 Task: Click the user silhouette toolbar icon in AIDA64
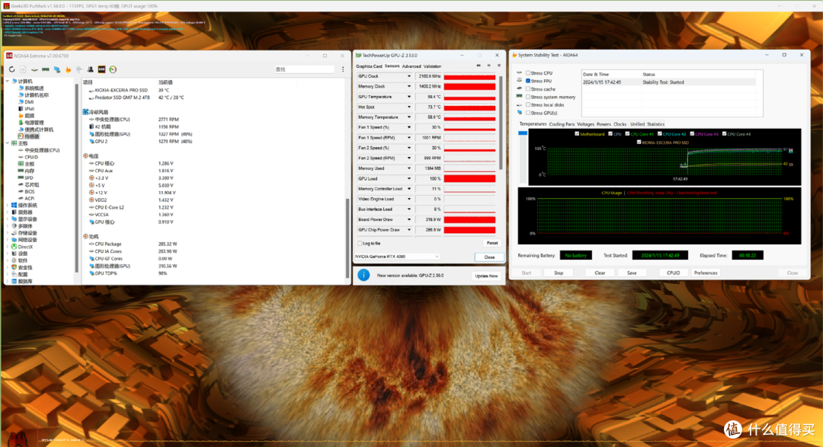[x=90, y=69]
